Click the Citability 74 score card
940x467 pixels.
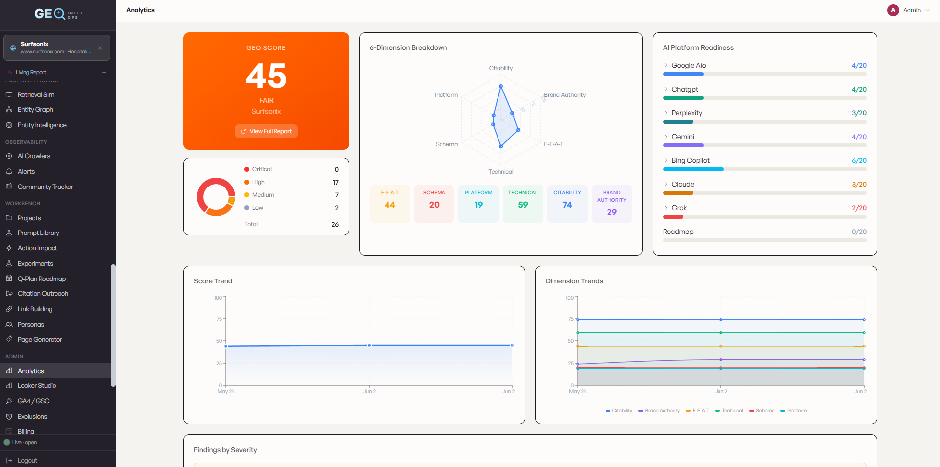click(567, 204)
